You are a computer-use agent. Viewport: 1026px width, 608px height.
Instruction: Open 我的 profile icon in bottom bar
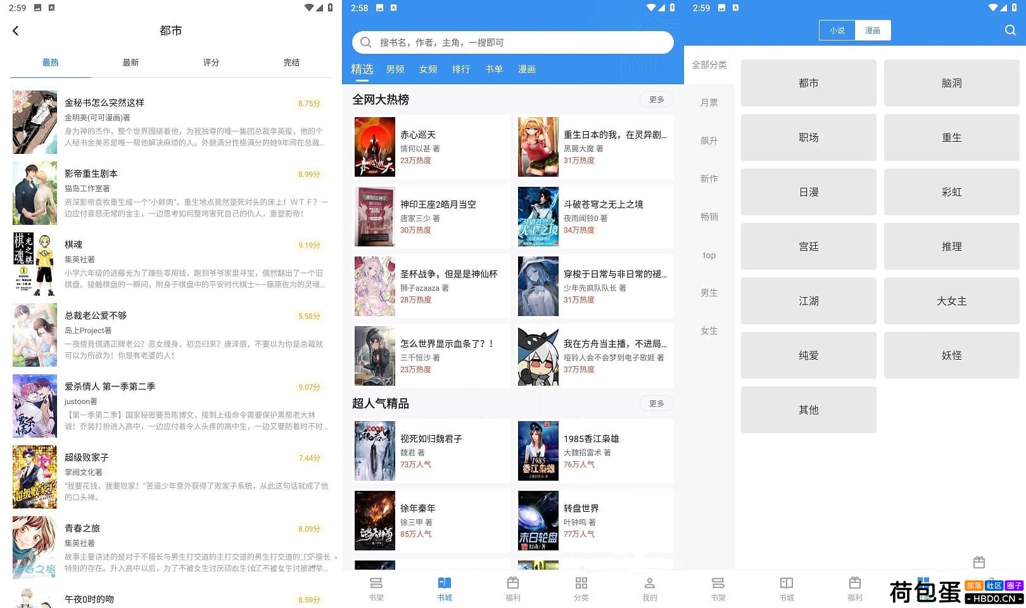pos(650,583)
